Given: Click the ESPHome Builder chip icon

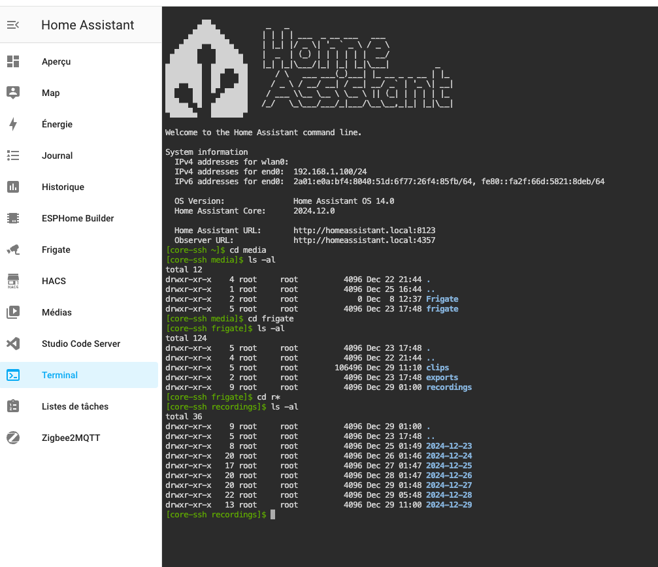Looking at the screenshot, I should (13, 218).
